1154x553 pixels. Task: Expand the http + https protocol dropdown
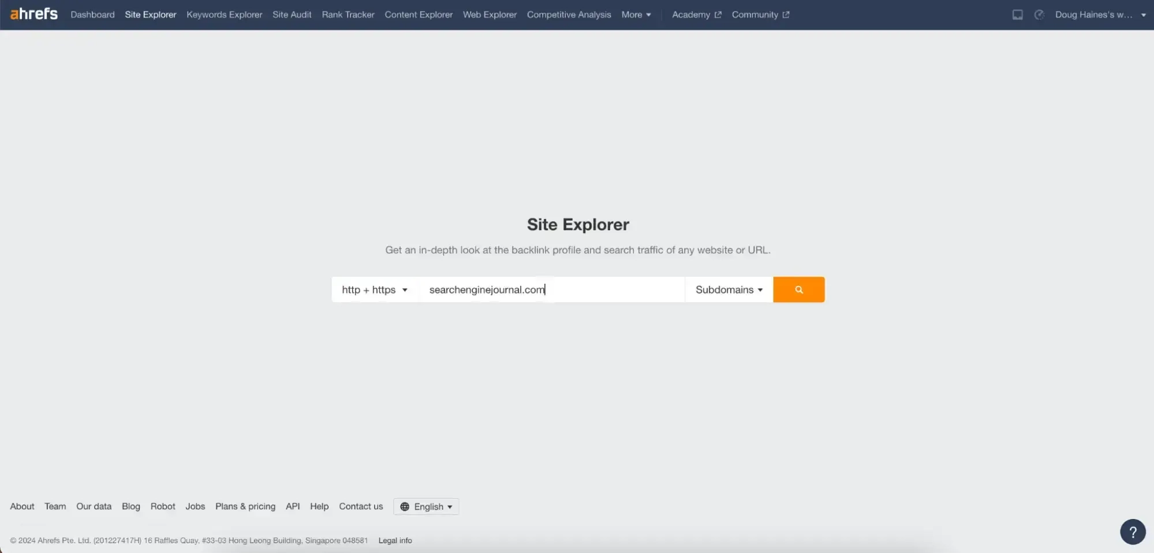[x=375, y=289]
